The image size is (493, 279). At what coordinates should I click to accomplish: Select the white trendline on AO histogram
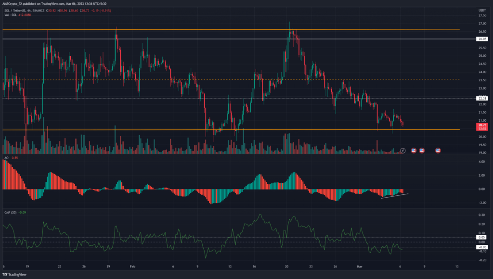[395, 195]
